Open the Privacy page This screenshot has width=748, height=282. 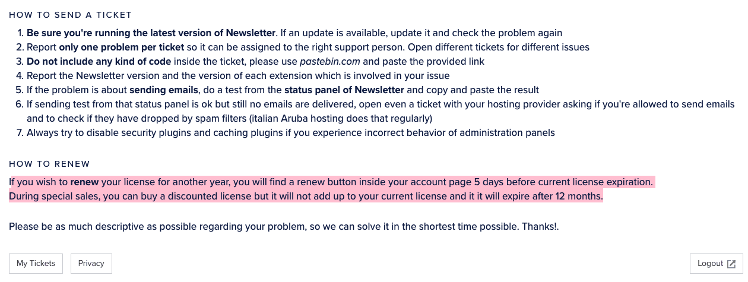tap(91, 264)
